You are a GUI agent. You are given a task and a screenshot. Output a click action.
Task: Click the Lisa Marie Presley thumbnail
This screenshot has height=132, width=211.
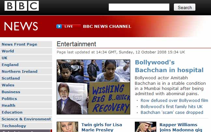pyautogui.click(x=67, y=127)
